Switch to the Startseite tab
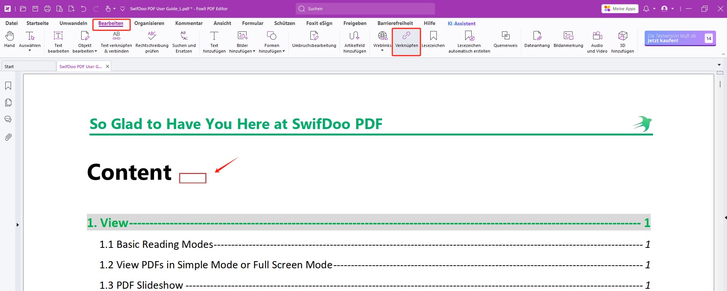 [38, 23]
